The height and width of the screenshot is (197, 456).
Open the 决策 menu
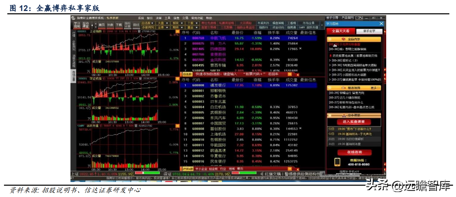[159, 18]
